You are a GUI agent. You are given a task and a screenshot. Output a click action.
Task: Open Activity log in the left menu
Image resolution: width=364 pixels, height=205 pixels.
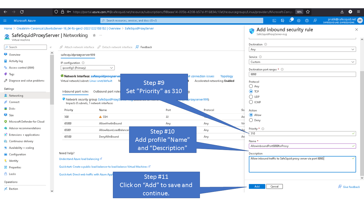click(x=16, y=61)
